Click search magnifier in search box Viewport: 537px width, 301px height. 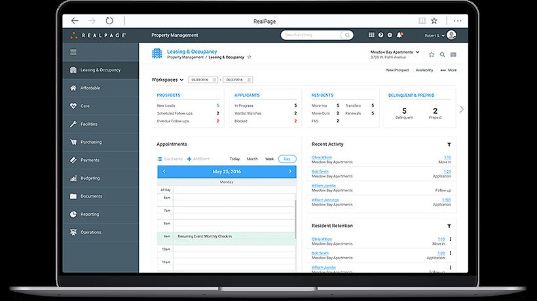coord(347,35)
